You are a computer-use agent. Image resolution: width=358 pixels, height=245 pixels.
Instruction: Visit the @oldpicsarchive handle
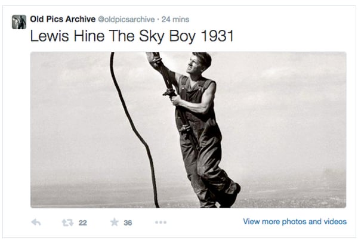126,20
